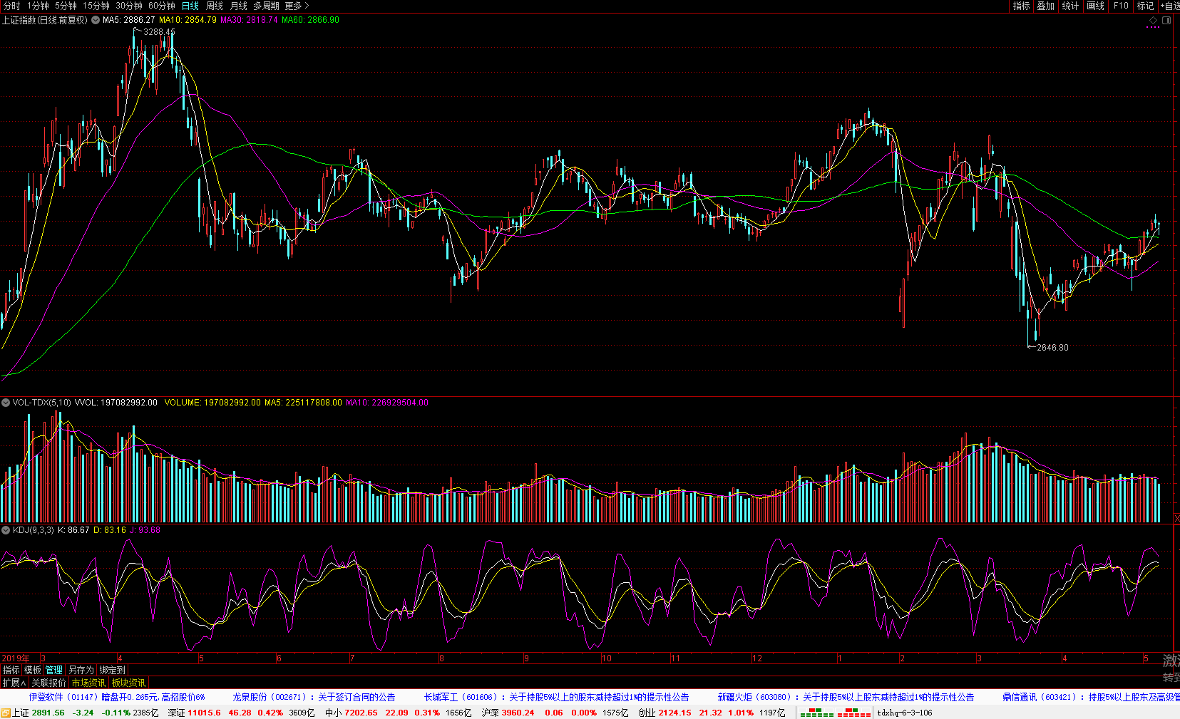Open the 统计 statistics tool
This screenshot has width=1180, height=719.
click(1070, 6)
